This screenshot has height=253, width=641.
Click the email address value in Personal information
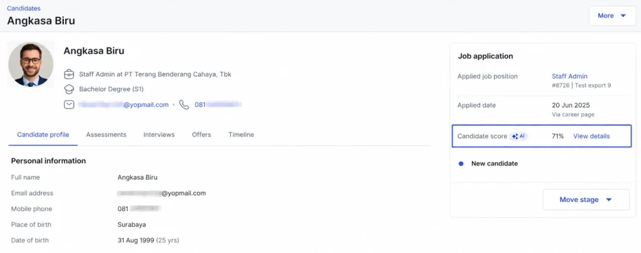[x=162, y=194]
